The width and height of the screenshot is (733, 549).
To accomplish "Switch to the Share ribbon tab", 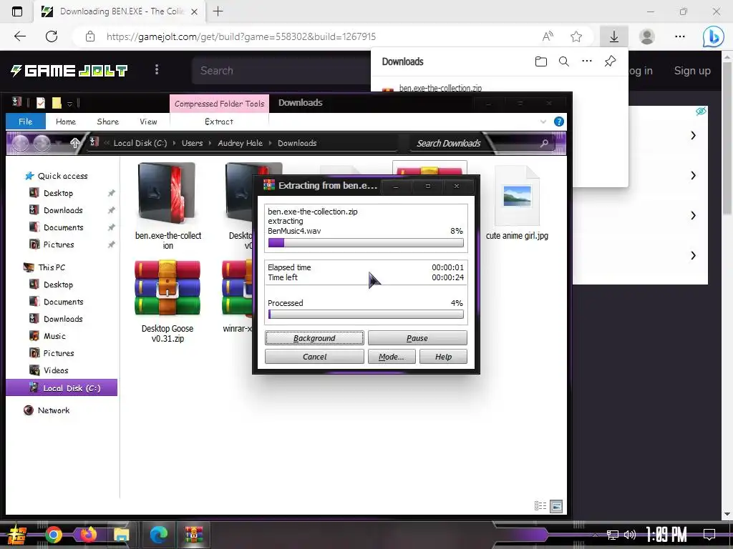I will 107,122.
